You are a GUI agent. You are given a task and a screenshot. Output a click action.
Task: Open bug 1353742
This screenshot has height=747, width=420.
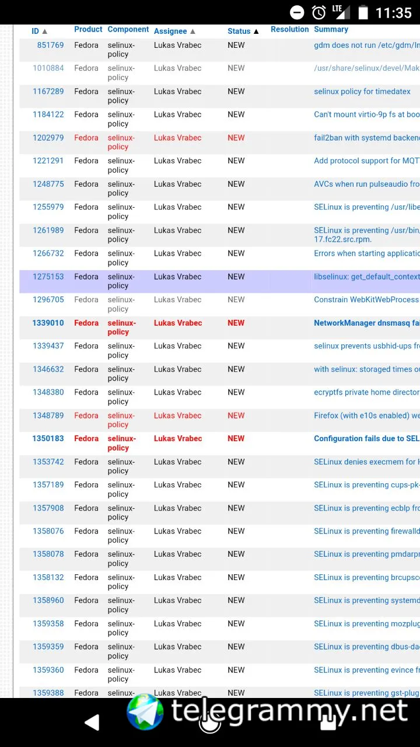[48, 462]
